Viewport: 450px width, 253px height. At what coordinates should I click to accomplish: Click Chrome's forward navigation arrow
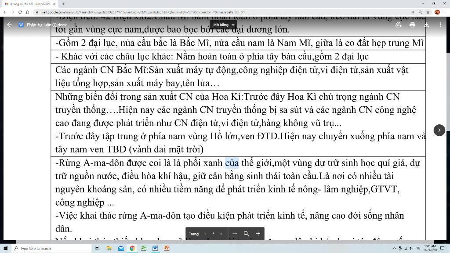(x=12, y=12)
